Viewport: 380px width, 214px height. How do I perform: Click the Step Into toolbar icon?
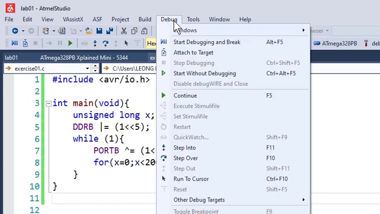[95, 43]
